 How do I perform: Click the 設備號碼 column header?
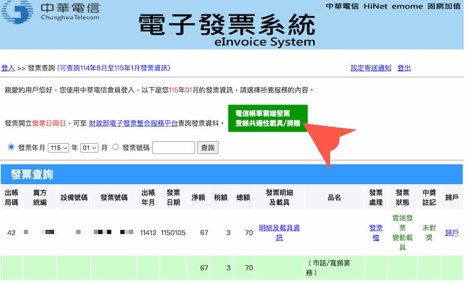coord(74,198)
